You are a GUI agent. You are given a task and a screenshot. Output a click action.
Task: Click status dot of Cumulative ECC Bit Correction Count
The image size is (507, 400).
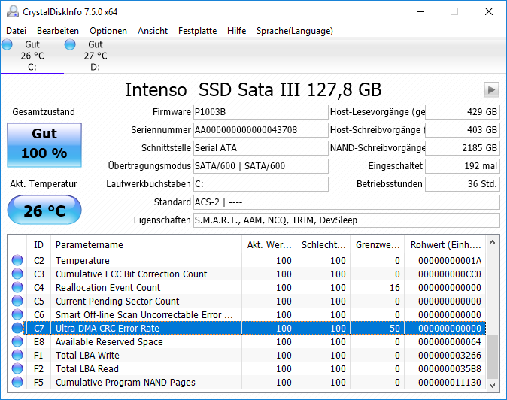pyautogui.click(x=17, y=274)
